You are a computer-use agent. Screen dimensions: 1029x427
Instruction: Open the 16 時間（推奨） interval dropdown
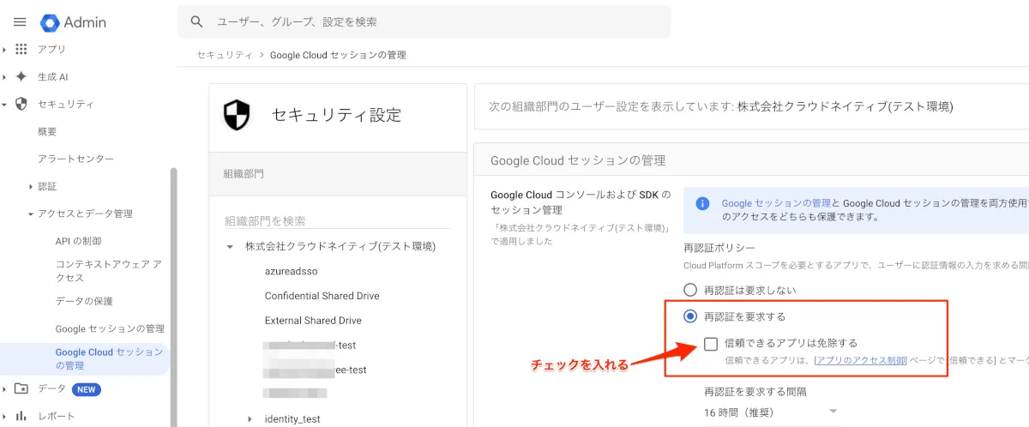pyautogui.click(x=771, y=412)
